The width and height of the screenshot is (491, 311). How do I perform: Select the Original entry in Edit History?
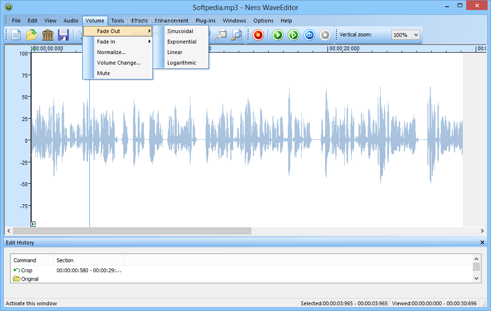(x=30, y=279)
